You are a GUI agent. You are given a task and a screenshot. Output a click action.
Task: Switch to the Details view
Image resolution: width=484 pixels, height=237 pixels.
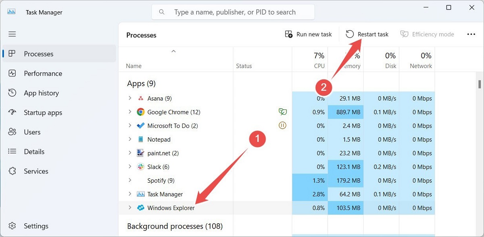click(33, 151)
